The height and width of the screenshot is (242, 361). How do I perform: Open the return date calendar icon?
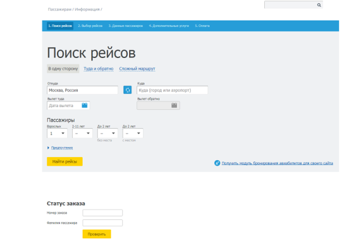(174, 105)
